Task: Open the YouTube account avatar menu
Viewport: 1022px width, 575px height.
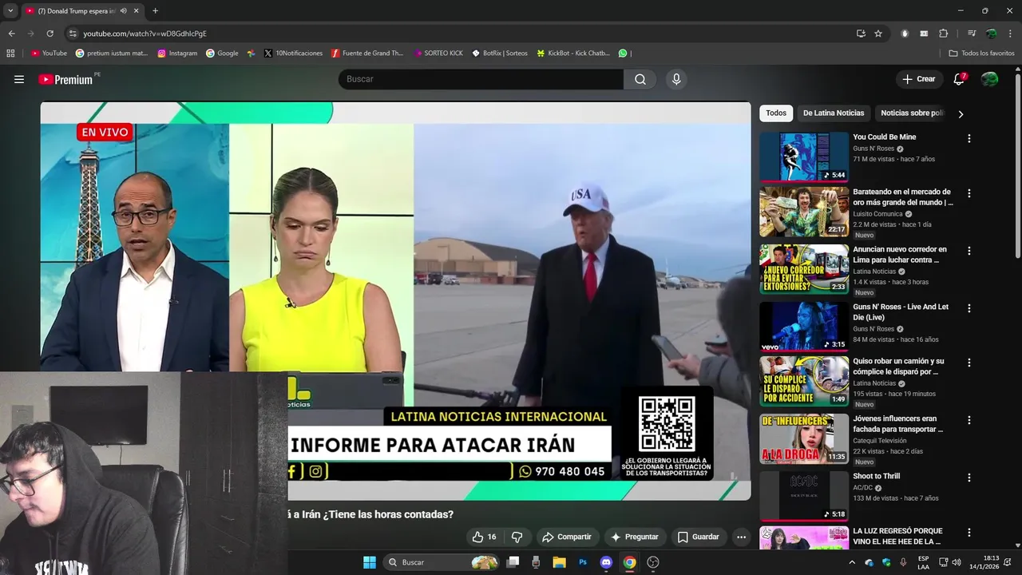Action: click(x=990, y=79)
